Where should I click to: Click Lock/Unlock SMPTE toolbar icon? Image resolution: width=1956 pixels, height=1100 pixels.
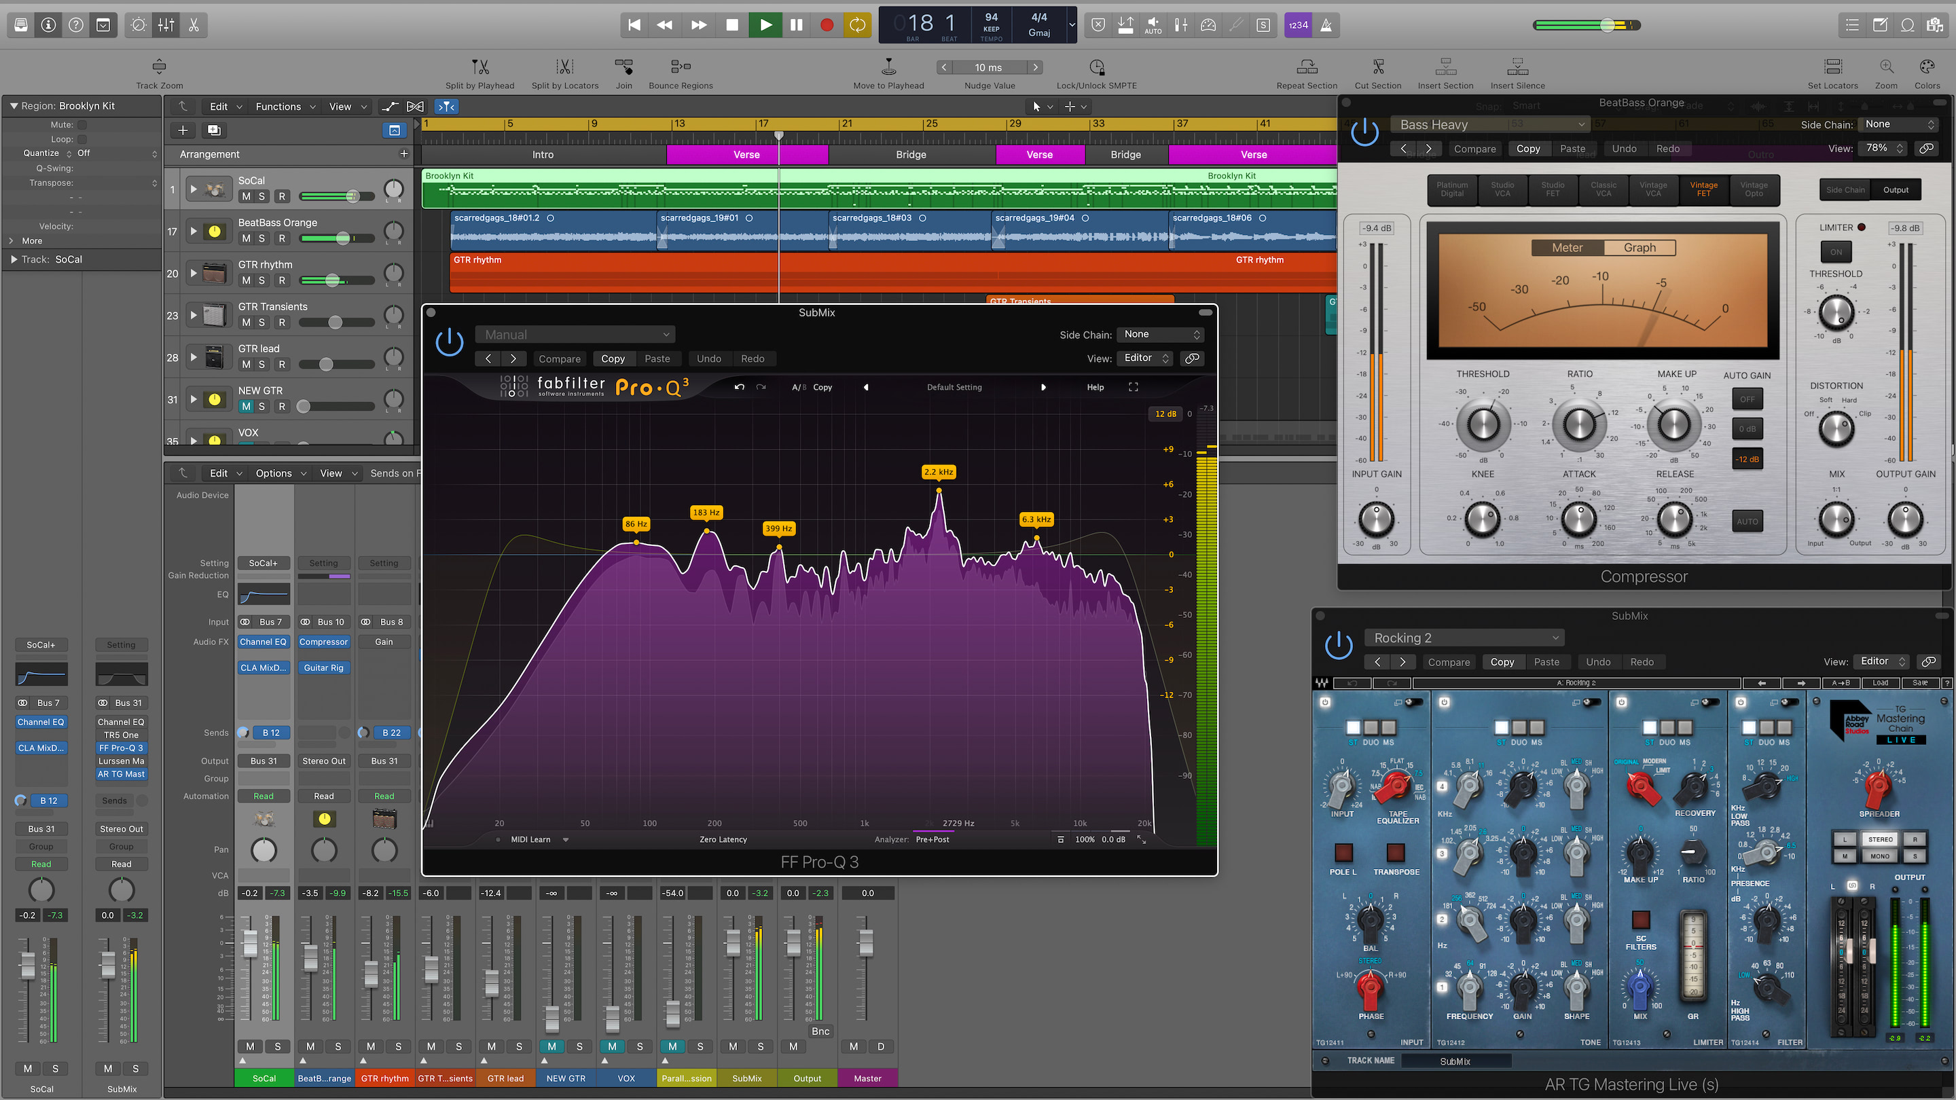(x=1096, y=73)
